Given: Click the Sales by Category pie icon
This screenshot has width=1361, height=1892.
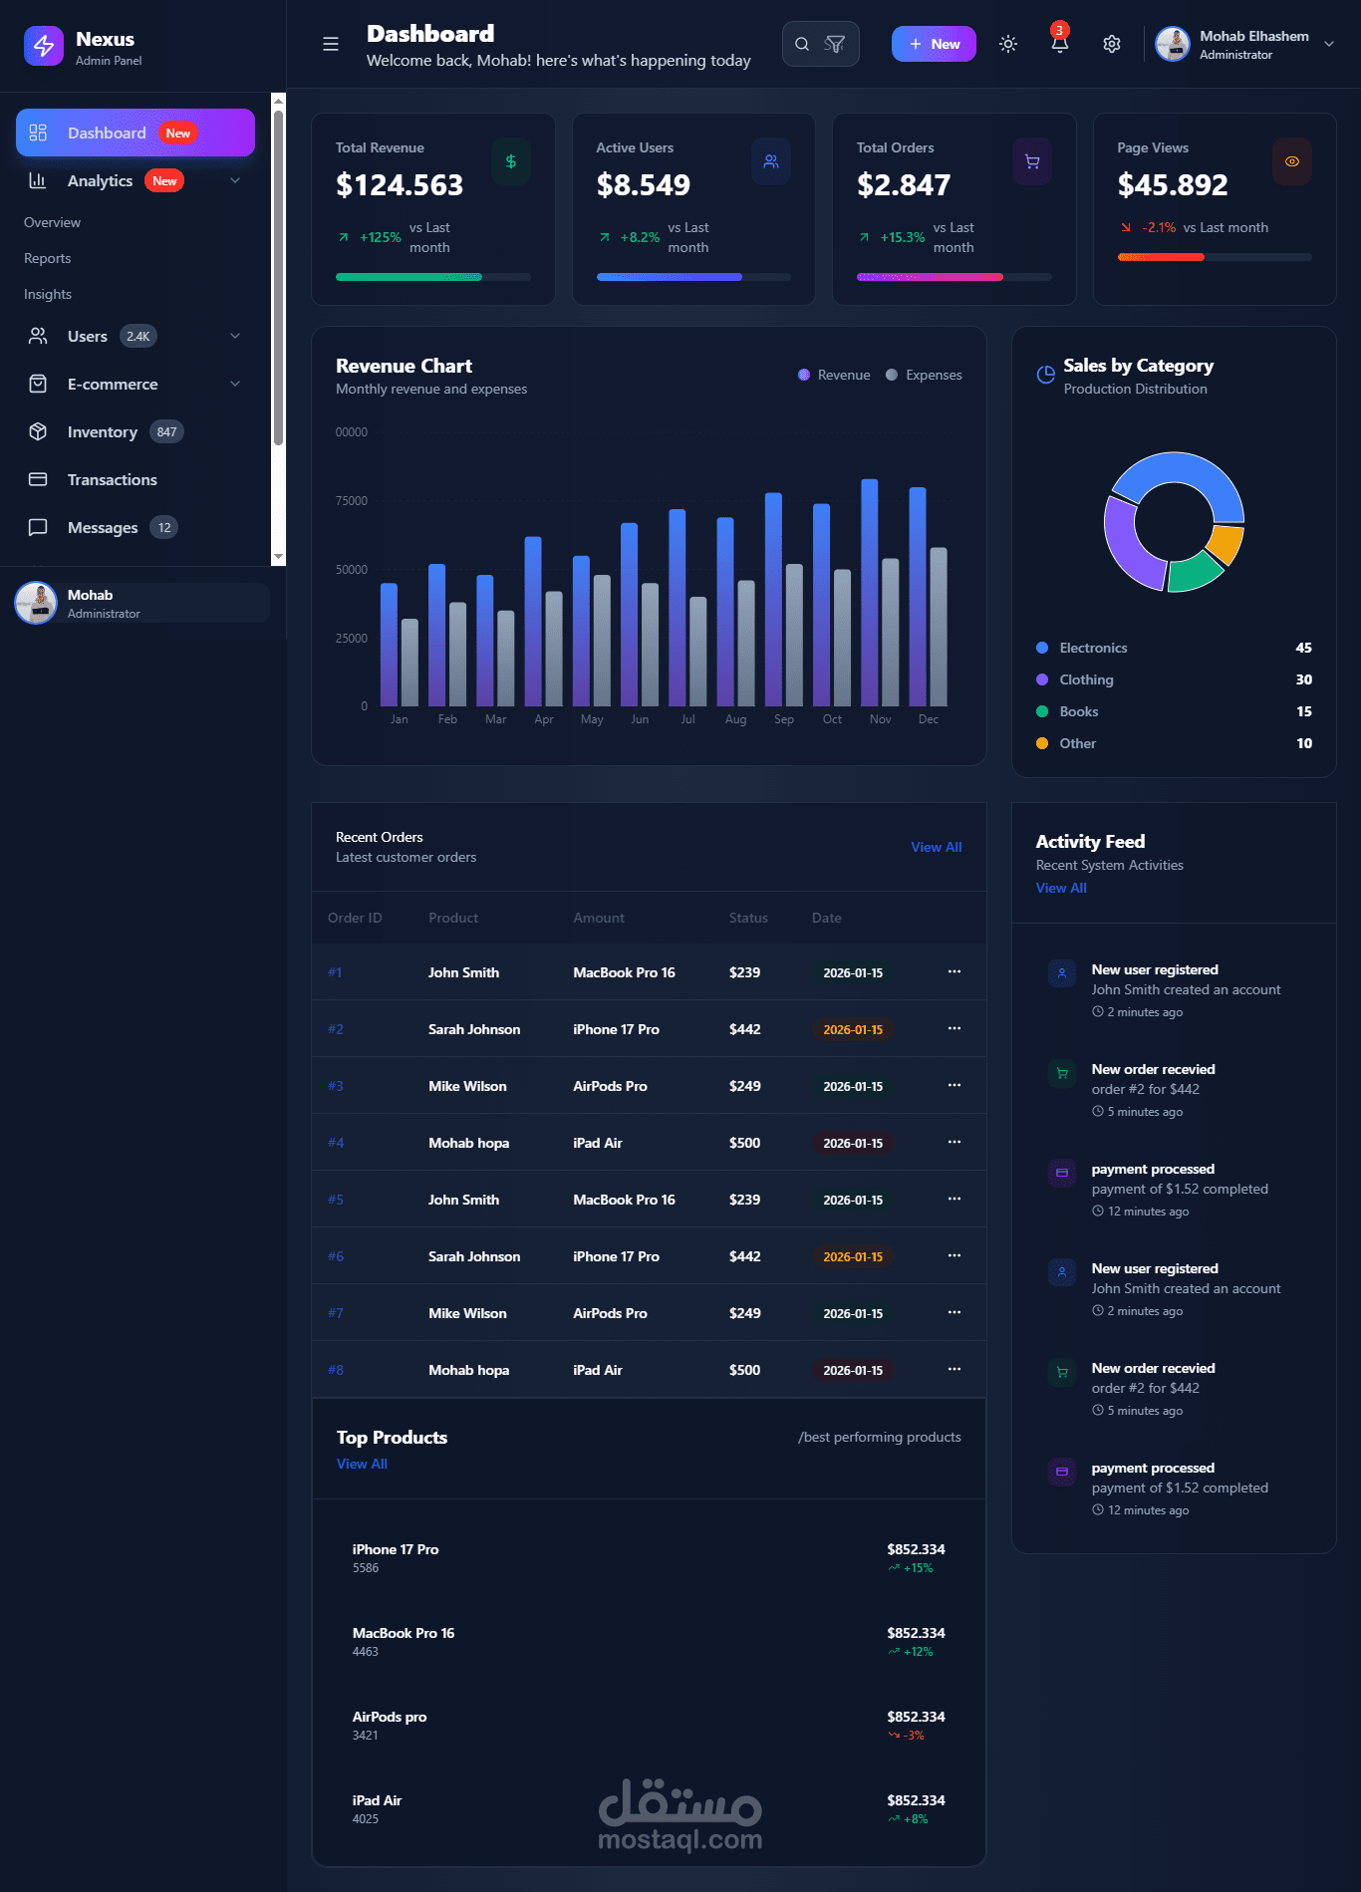Looking at the screenshot, I should 1045,375.
